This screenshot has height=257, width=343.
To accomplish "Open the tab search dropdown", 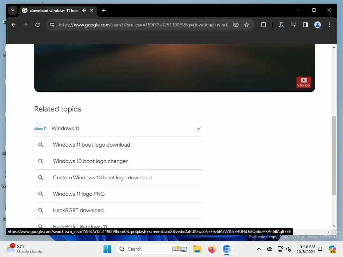I will point(13,10).
